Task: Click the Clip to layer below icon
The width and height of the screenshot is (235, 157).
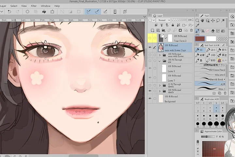Action: (x=156, y=25)
